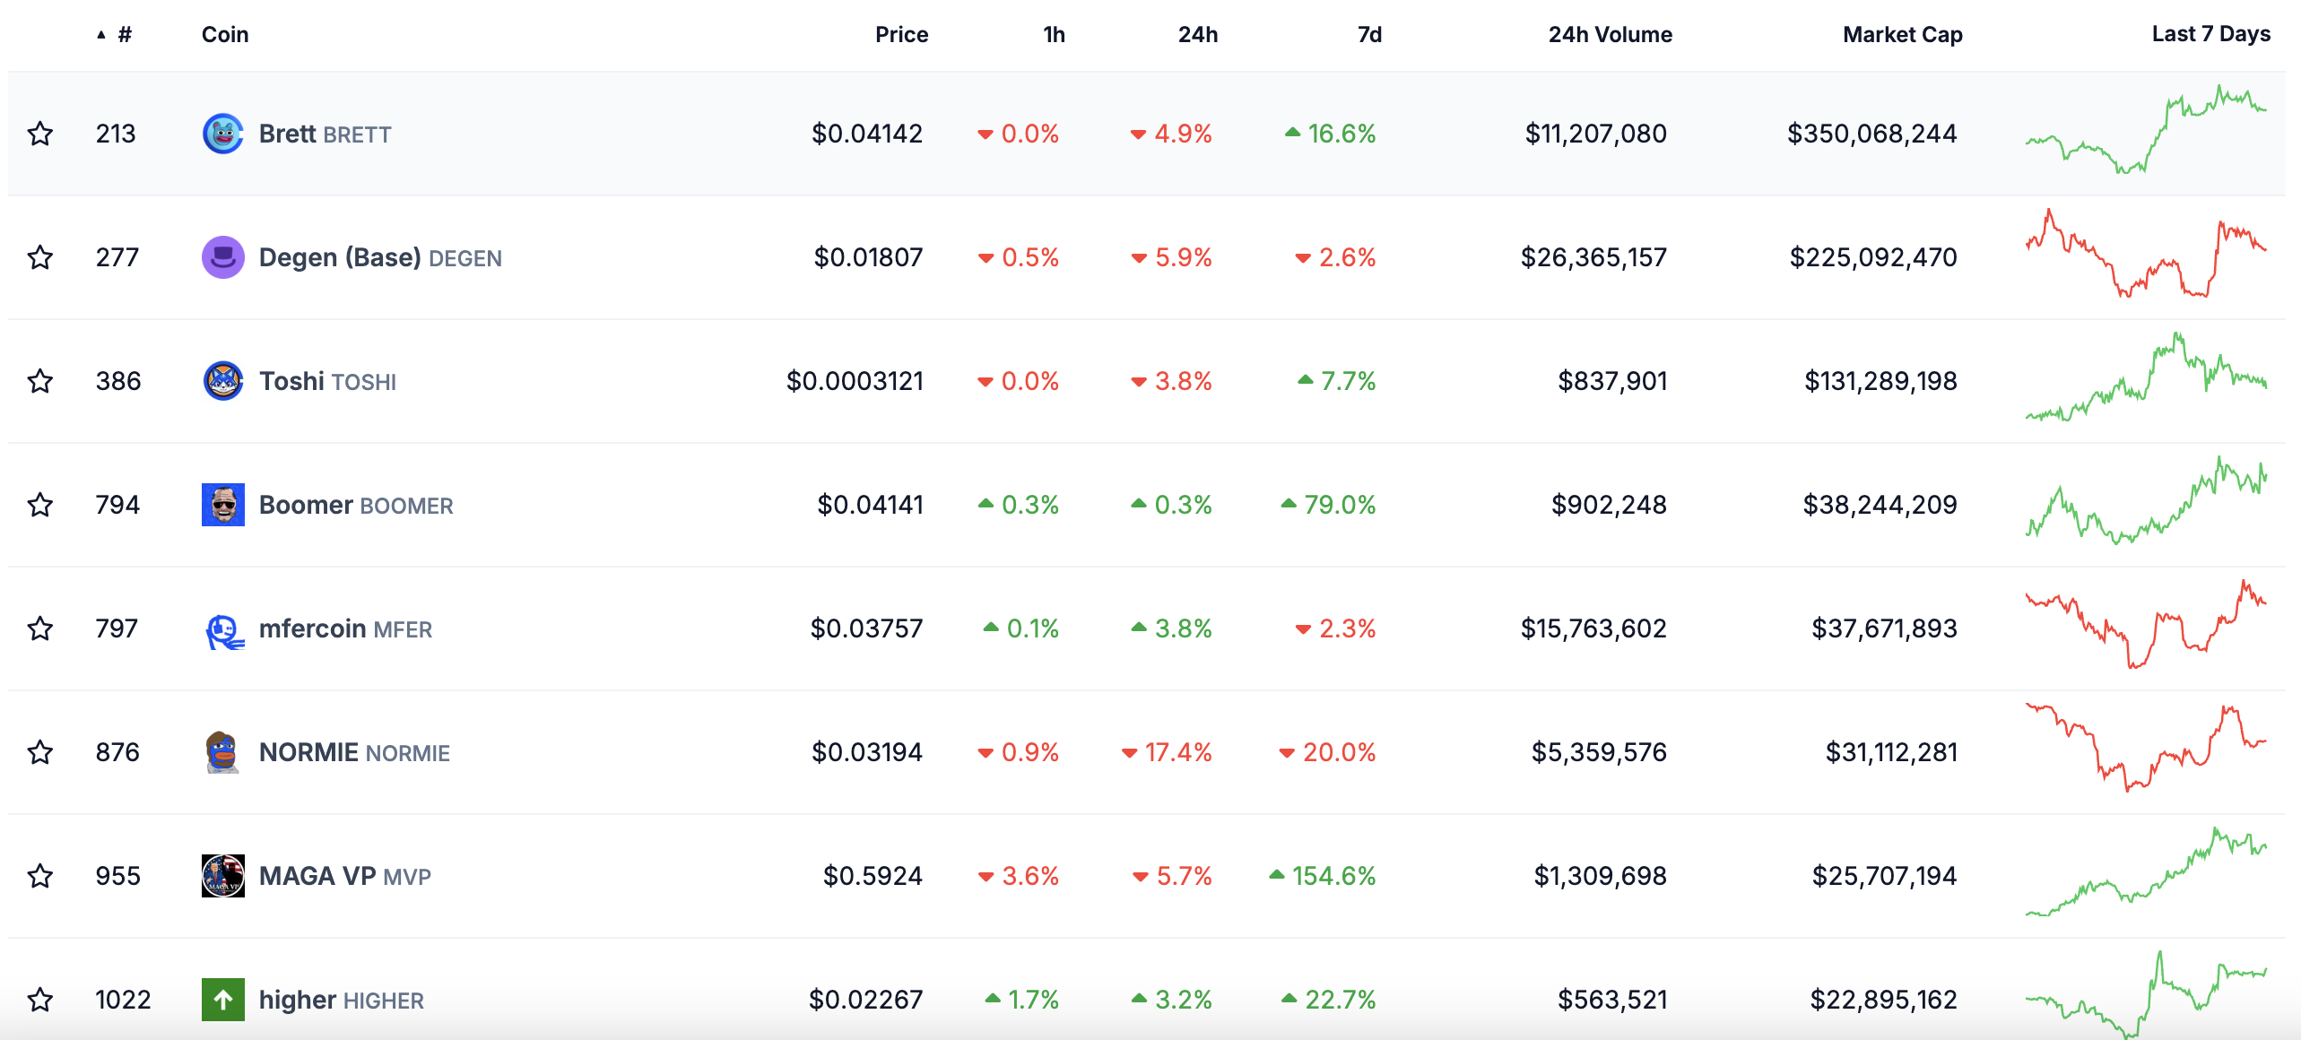This screenshot has width=2301, height=1040.
Task: Click NORMIE market cap $31,112,281
Action: (1891, 752)
